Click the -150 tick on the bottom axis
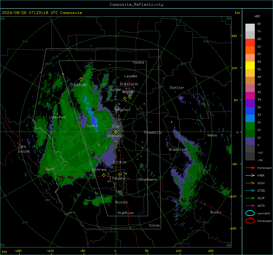 pyautogui.click(x=18, y=251)
